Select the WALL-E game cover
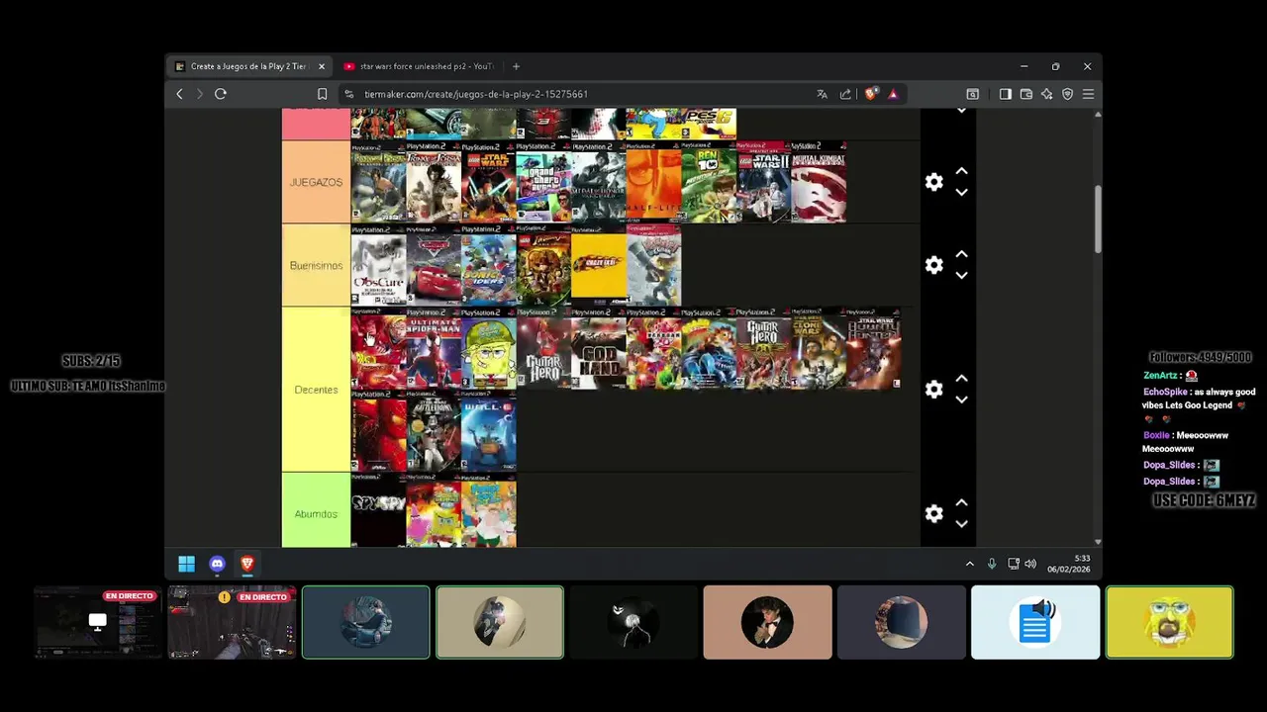The image size is (1267, 712). click(x=489, y=431)
